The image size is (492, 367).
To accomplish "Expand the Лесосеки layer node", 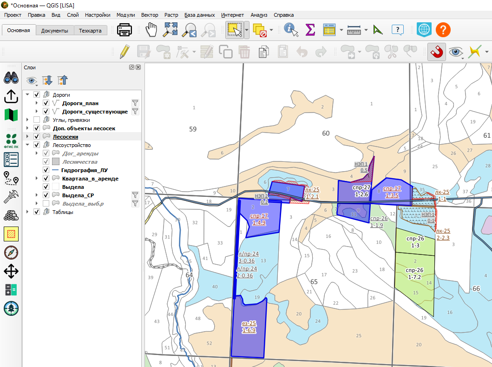I will 27,137.
